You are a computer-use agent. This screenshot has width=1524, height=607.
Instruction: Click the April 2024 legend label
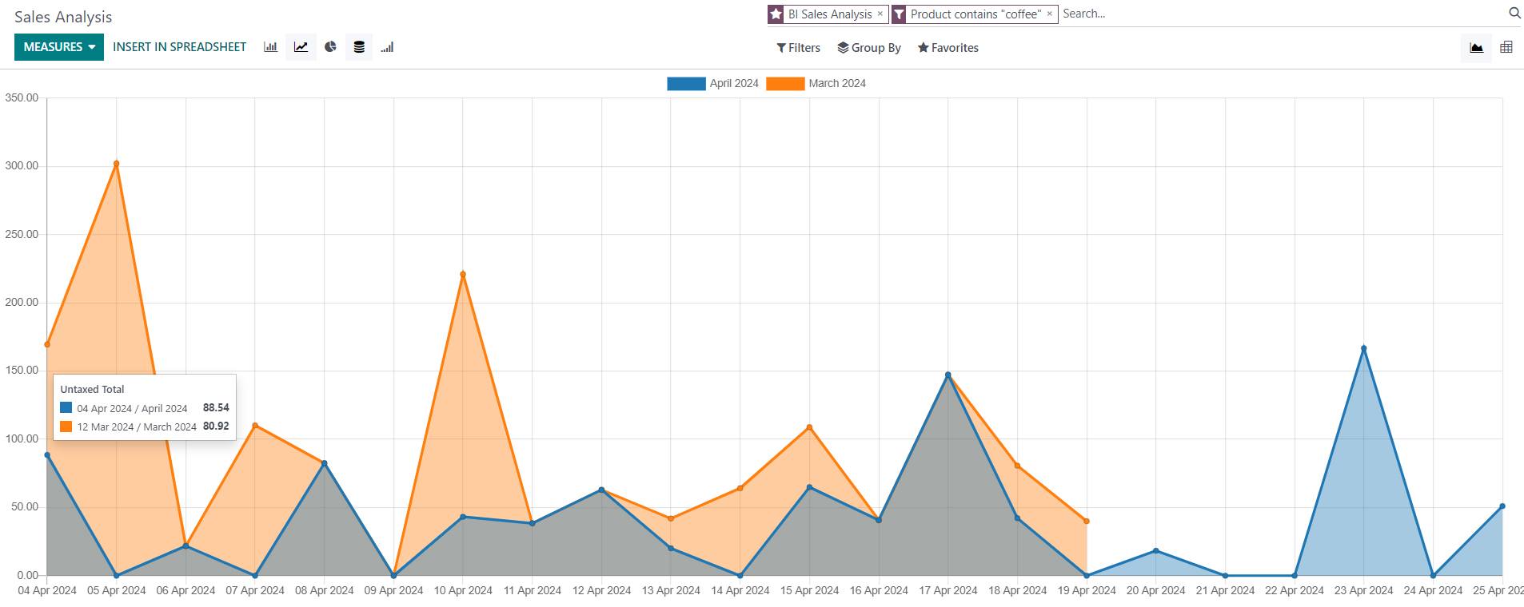pos(734,83)
